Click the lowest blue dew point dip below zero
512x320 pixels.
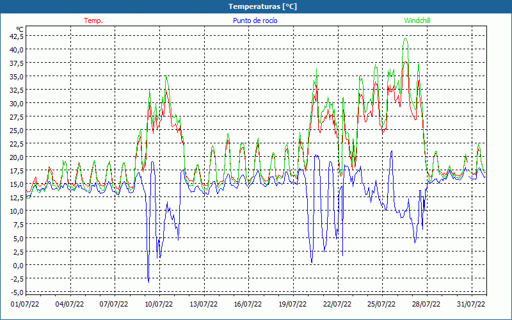[149, 282]
